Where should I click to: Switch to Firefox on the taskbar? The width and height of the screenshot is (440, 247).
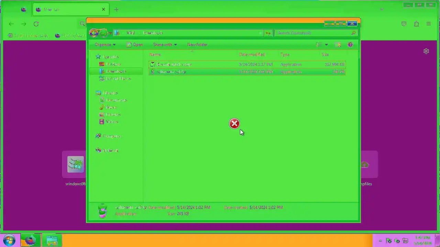point(30,240)
